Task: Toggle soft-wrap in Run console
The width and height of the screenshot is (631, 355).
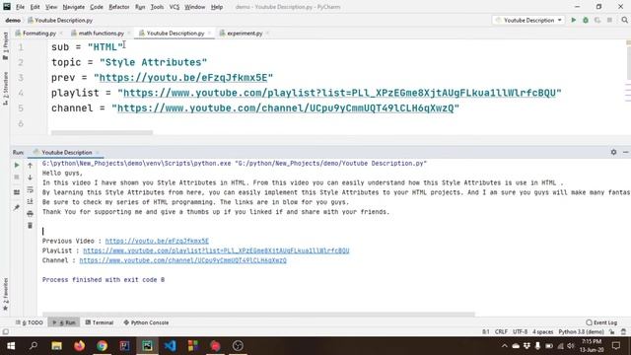Action: pos(30,189)
